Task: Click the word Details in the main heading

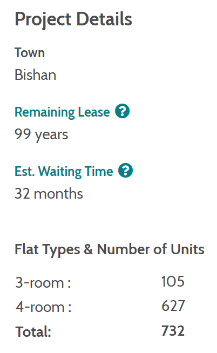Action: pos(104,19)
